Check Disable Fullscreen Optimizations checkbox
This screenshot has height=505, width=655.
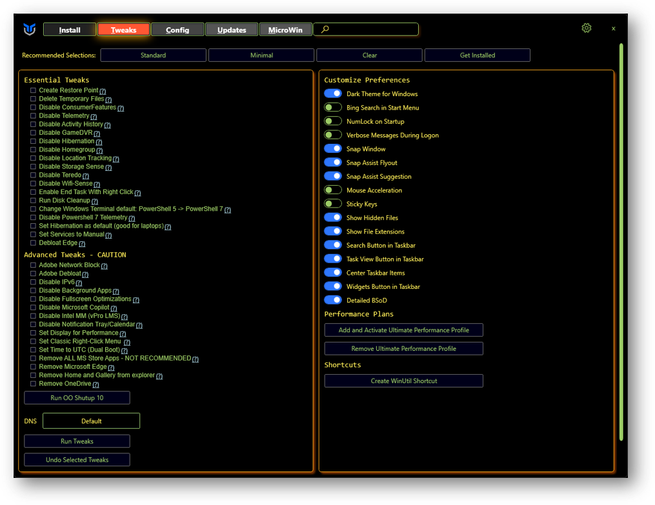(33, 299)
